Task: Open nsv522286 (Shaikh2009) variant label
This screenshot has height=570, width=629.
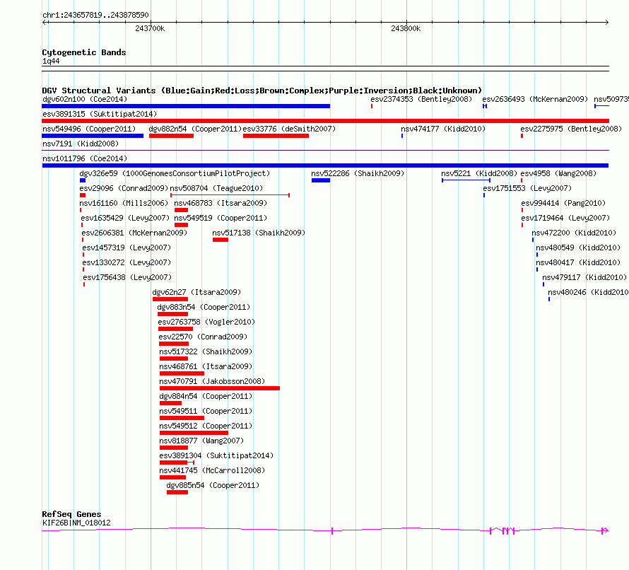Action: [358, 173]
